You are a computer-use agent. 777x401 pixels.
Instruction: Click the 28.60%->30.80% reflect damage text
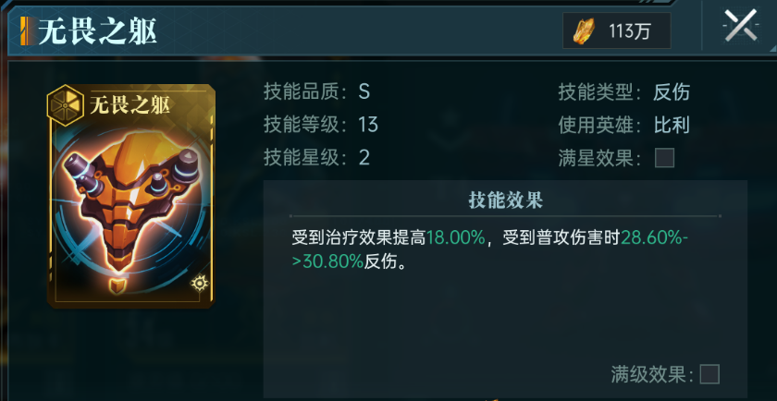489,249
